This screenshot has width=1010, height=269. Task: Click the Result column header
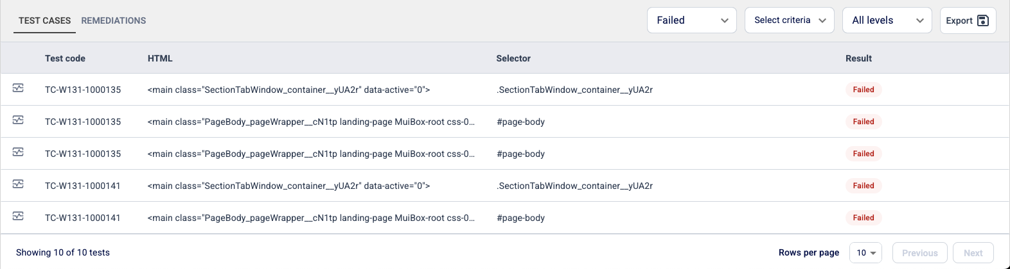point(858,58)
